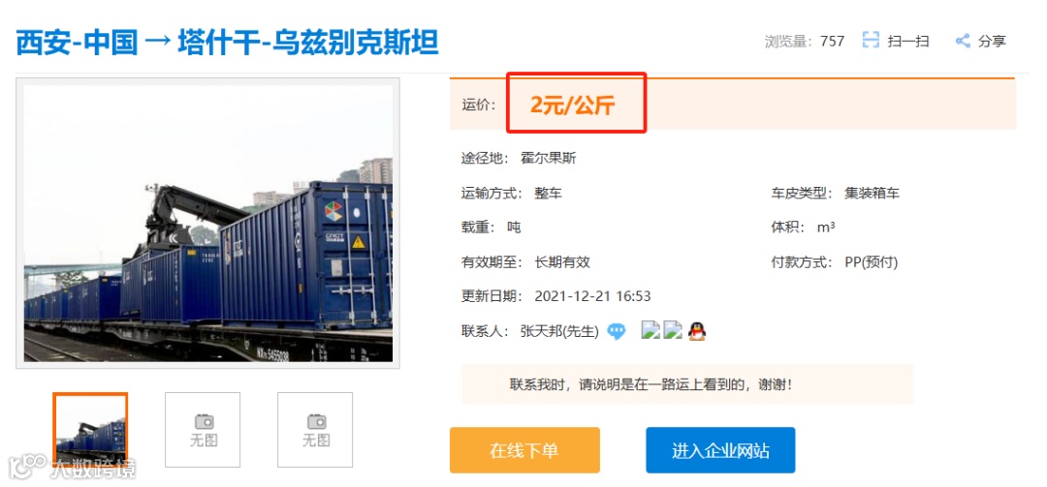Viewport: 1047px width, 487px height.
Task: Click the 分享 text label
Action: point(993,42)
